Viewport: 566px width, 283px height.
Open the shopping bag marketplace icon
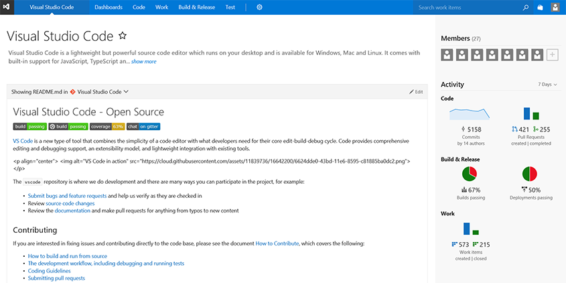(x=541, y=7)
